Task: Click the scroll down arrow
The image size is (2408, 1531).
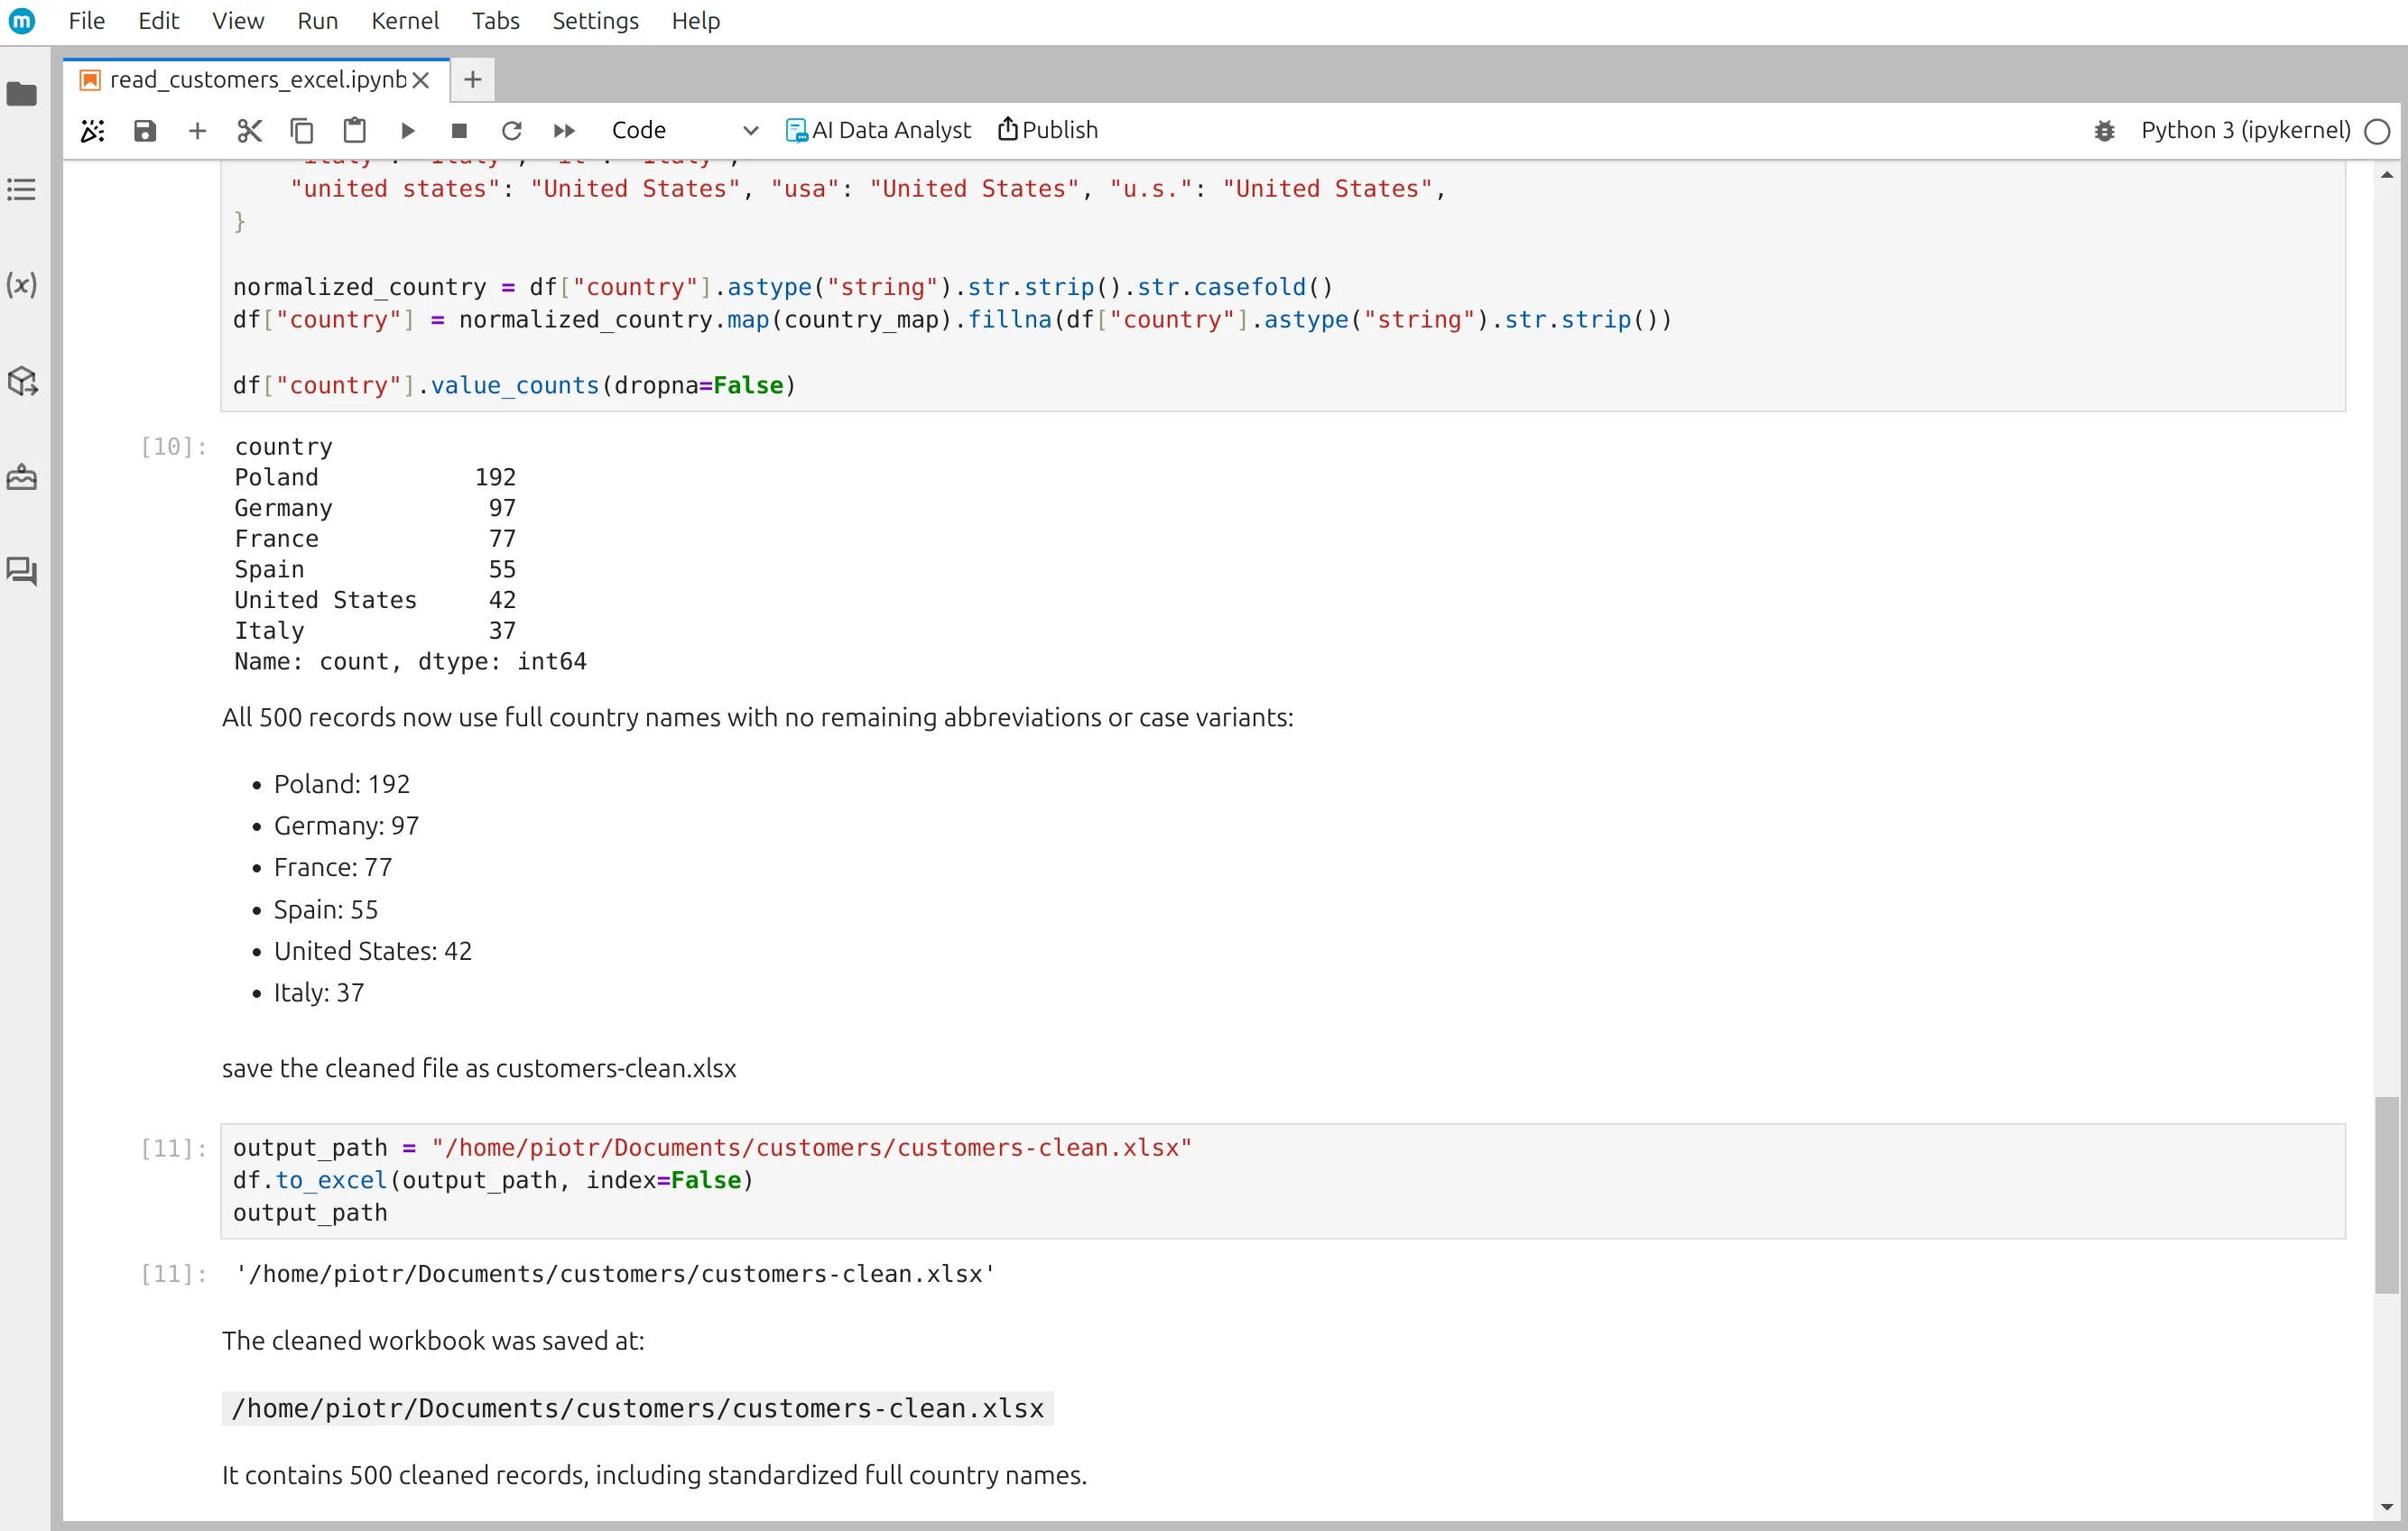Action: [x=2386, y=1507]
